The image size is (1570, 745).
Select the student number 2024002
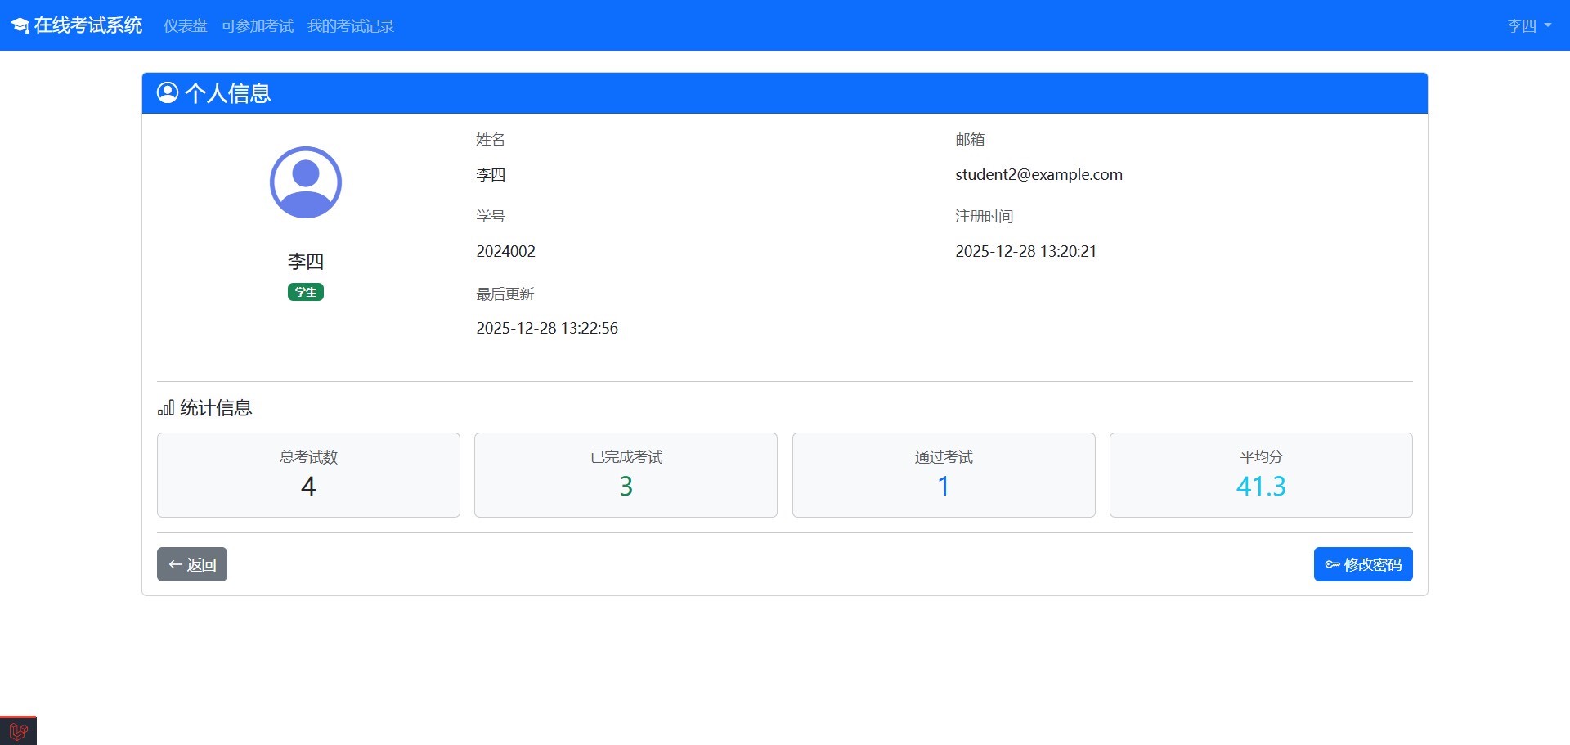coord(506,251)
